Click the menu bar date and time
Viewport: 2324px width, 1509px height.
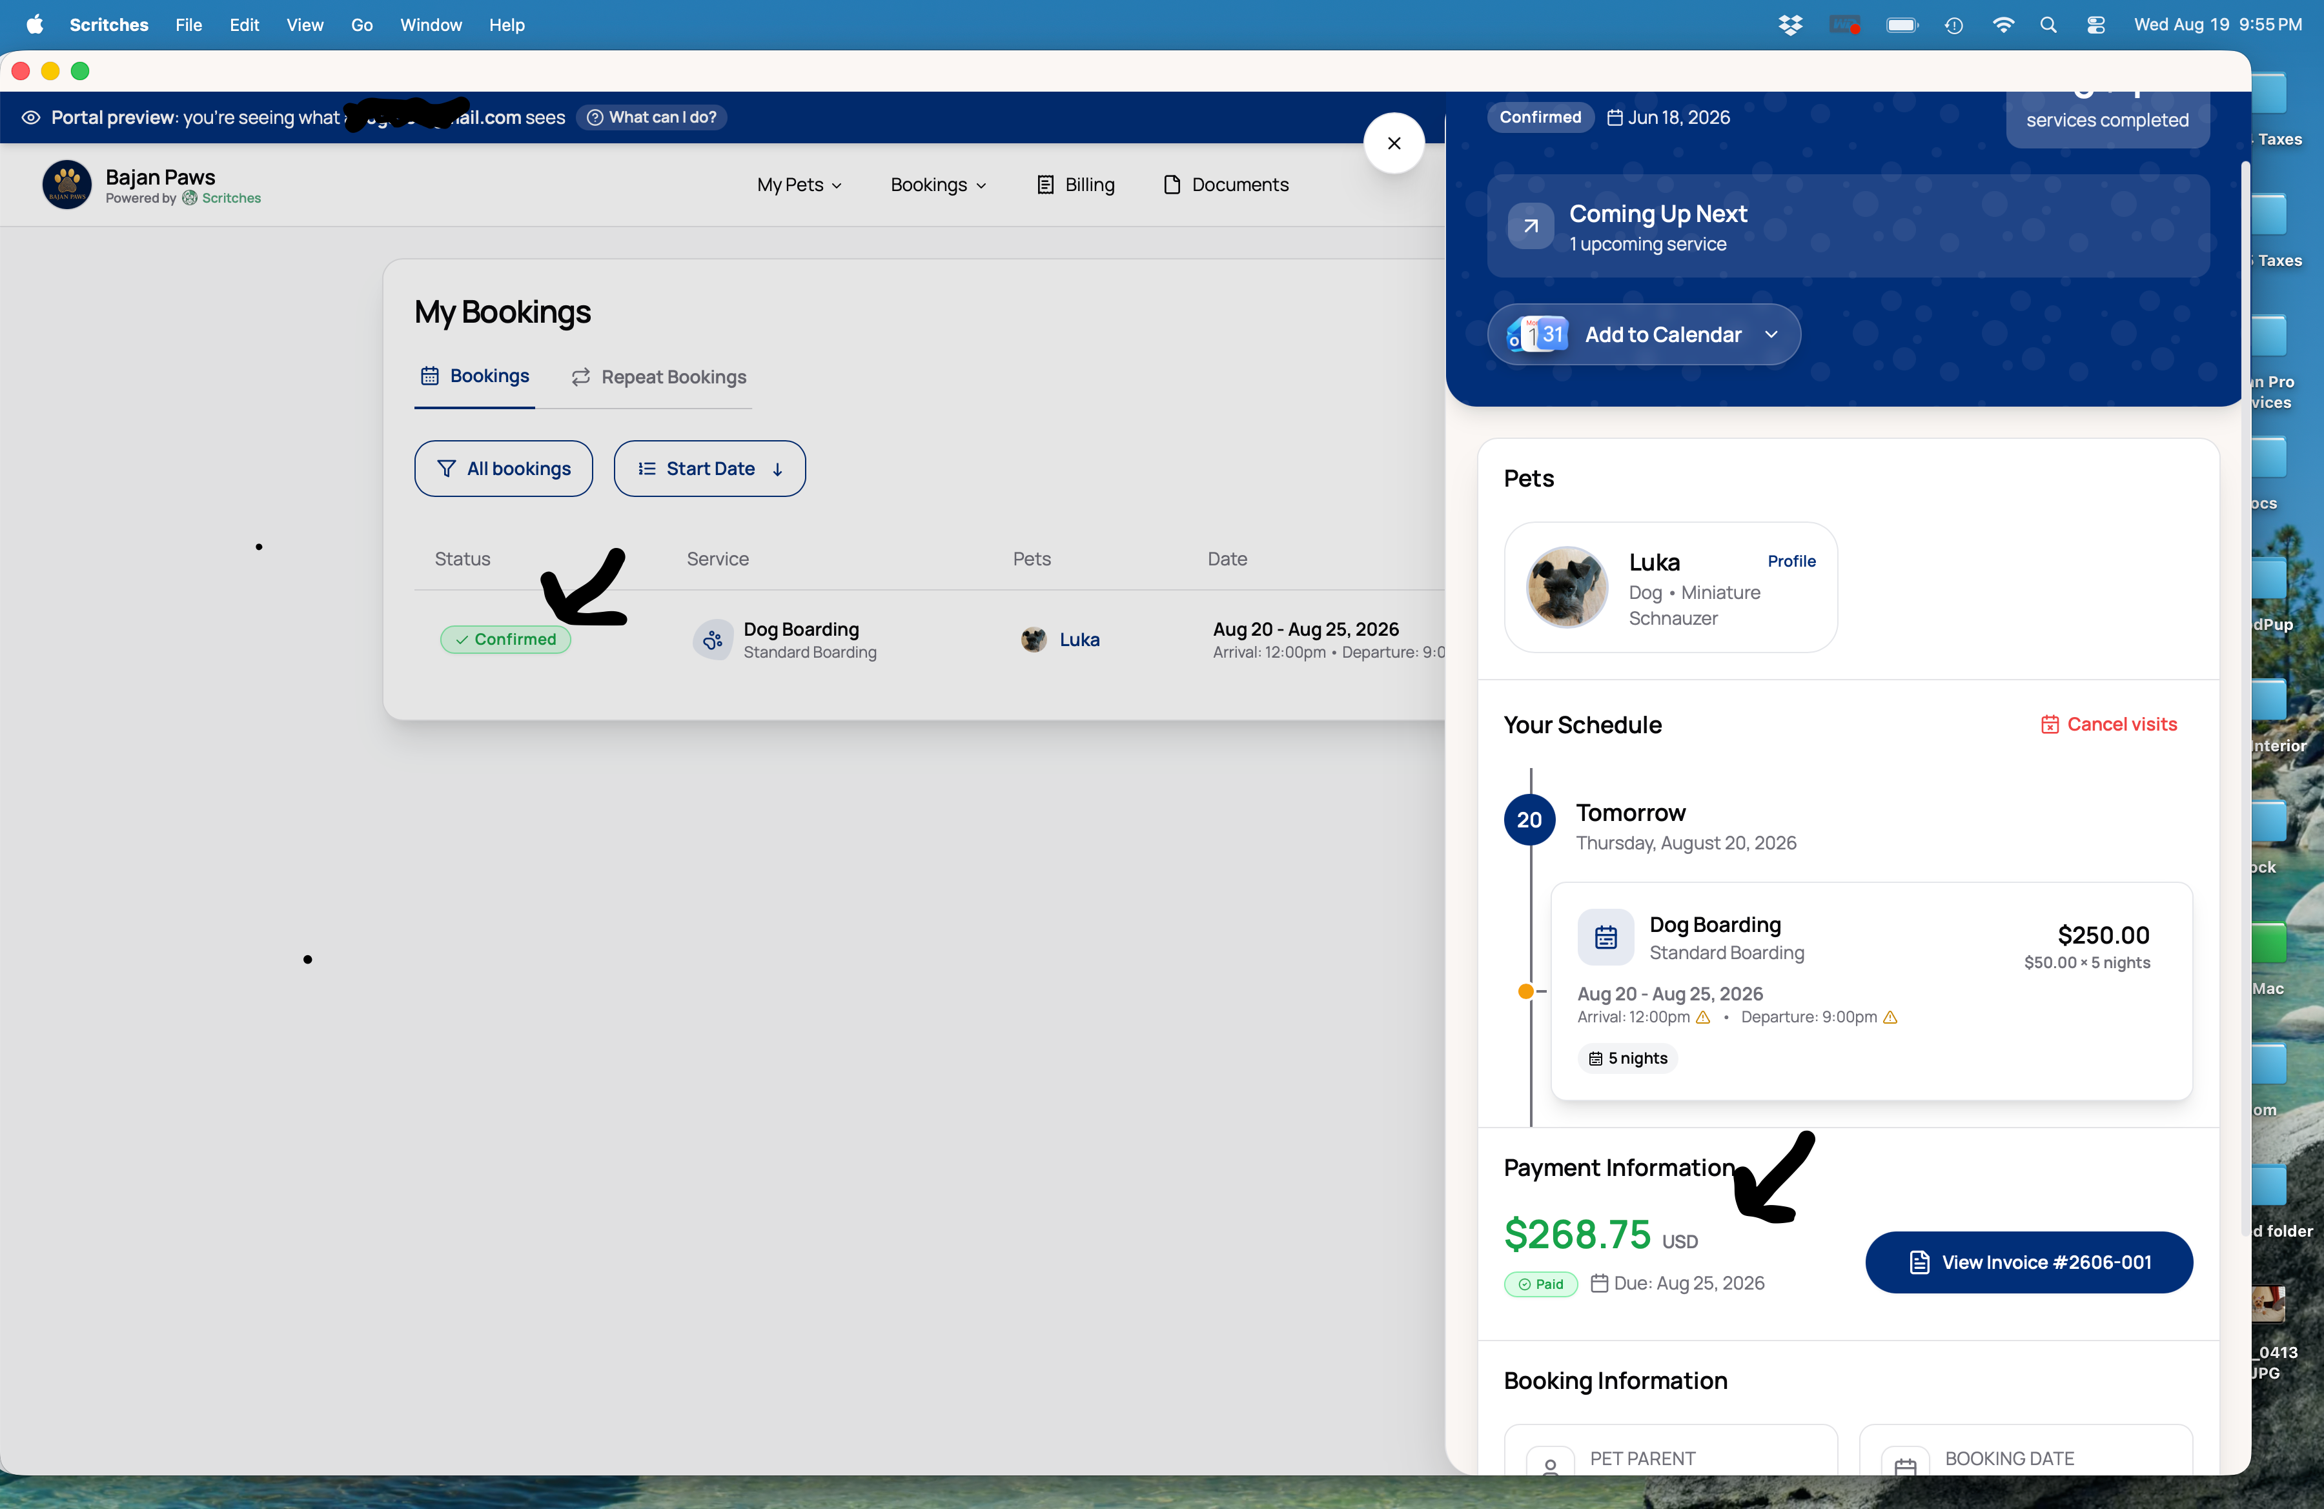2217,25
